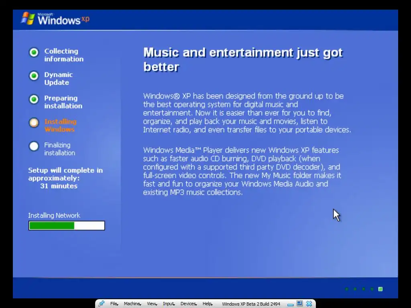Open the File menu

(x=114, y=304)
